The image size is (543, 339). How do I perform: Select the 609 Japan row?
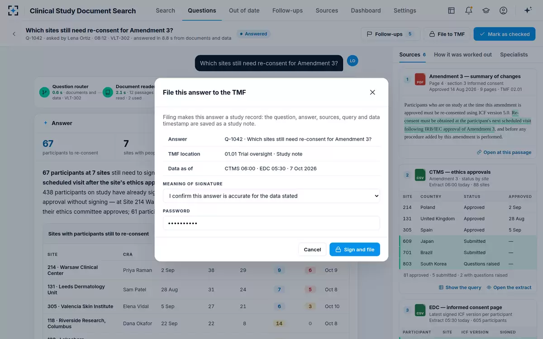(468, 241)
